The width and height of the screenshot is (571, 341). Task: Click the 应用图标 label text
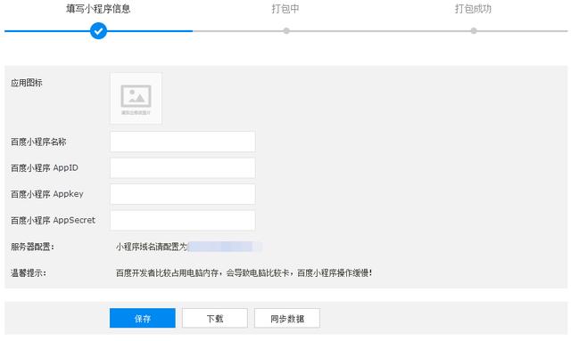tap(27, 83)
